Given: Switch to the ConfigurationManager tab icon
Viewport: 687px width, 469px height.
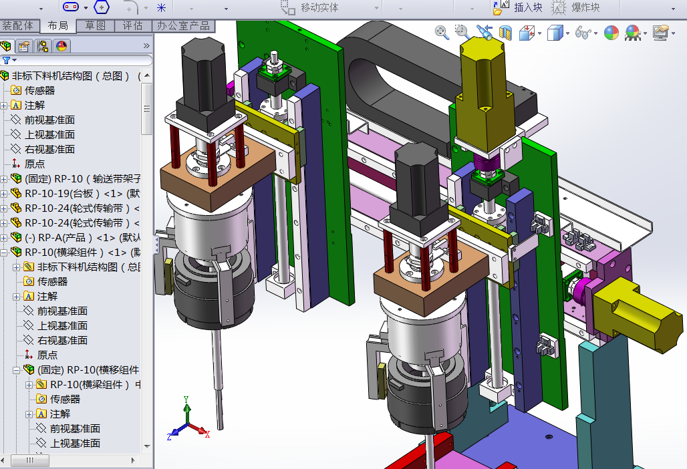Looking at the screenshot, I should [41, 45].
